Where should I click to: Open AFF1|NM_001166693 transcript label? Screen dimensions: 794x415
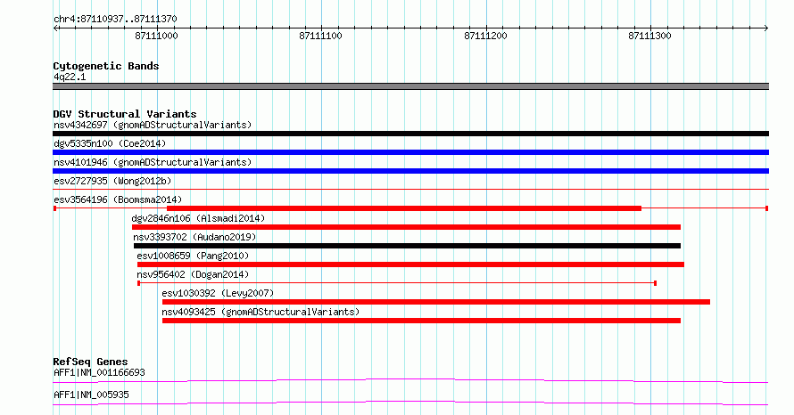click(x=99, y=372)
